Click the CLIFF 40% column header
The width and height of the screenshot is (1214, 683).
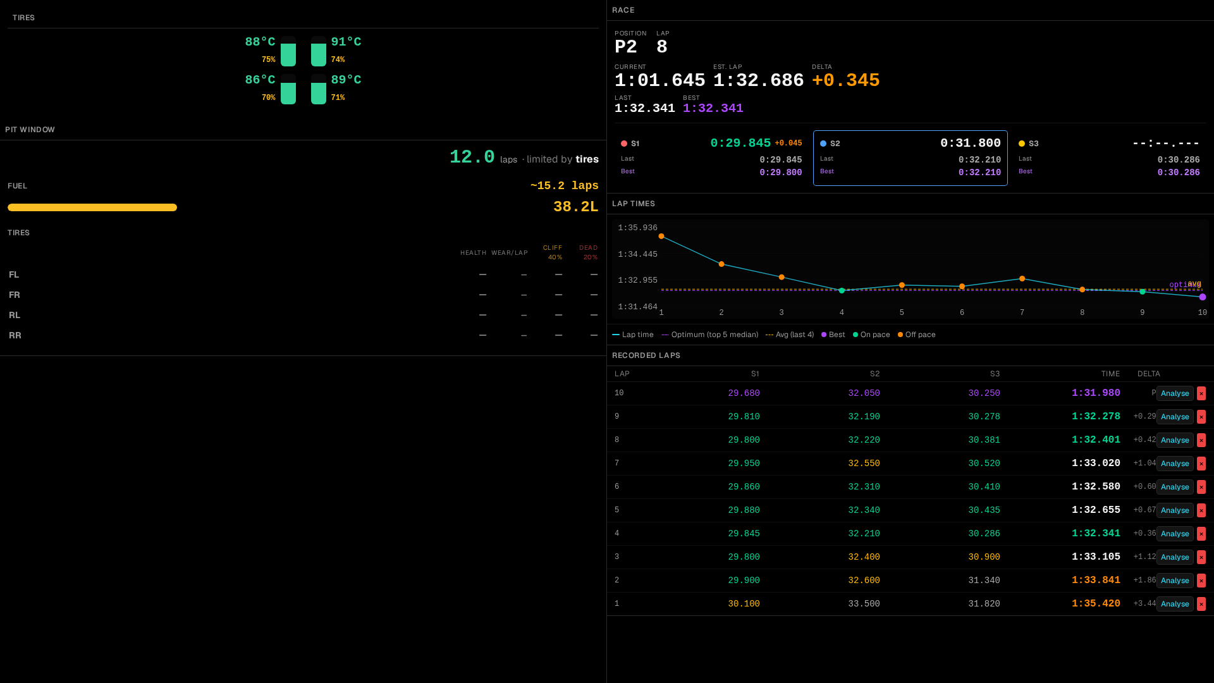tap(553, 252)
